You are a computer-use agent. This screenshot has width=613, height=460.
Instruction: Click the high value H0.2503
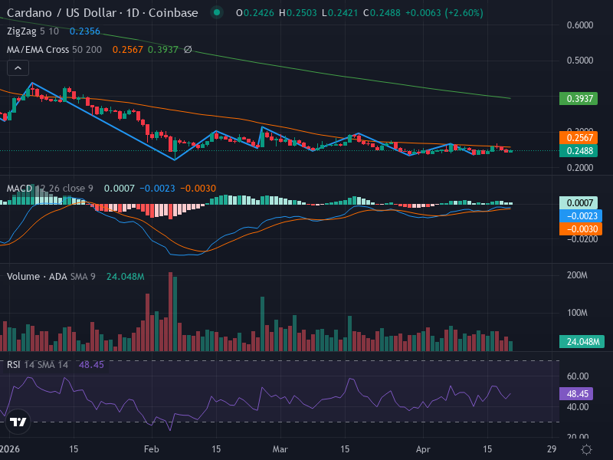[298, 13]
